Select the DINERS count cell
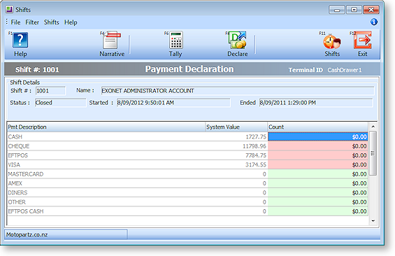This screenshot has width=395, height=256. (317, 192)
